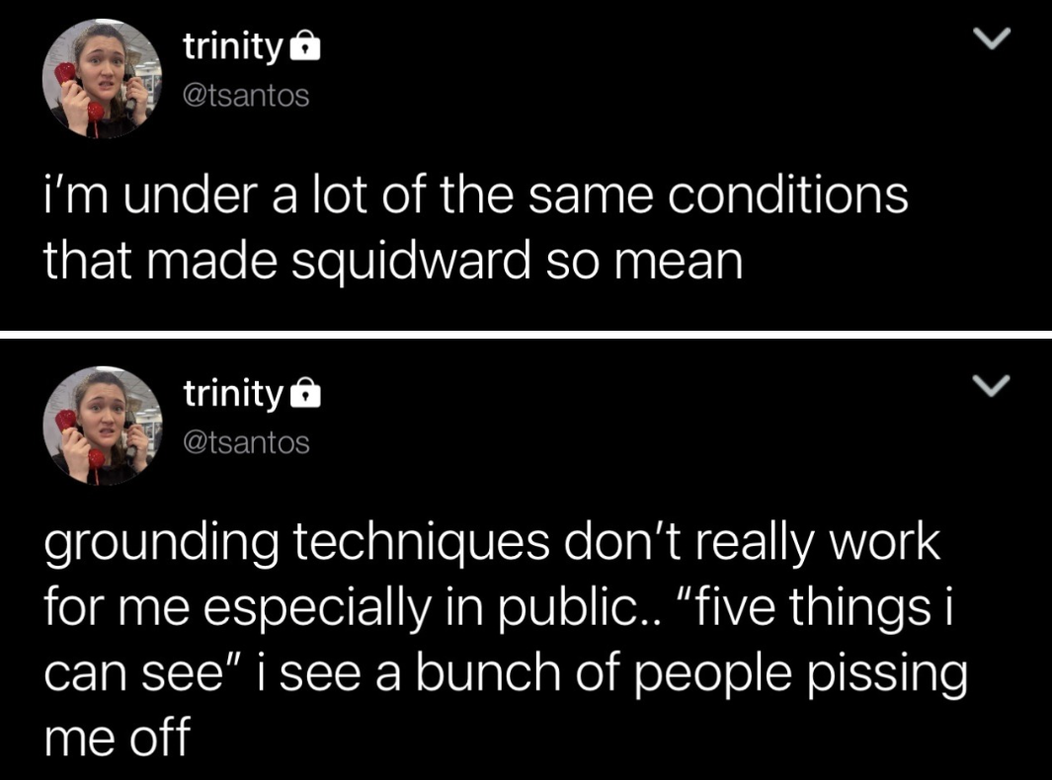The width and height of the screenshot is (1052, 780).
Task: Open the profile avatar on the grounding techniques tweet
Action: coord(103,426)
